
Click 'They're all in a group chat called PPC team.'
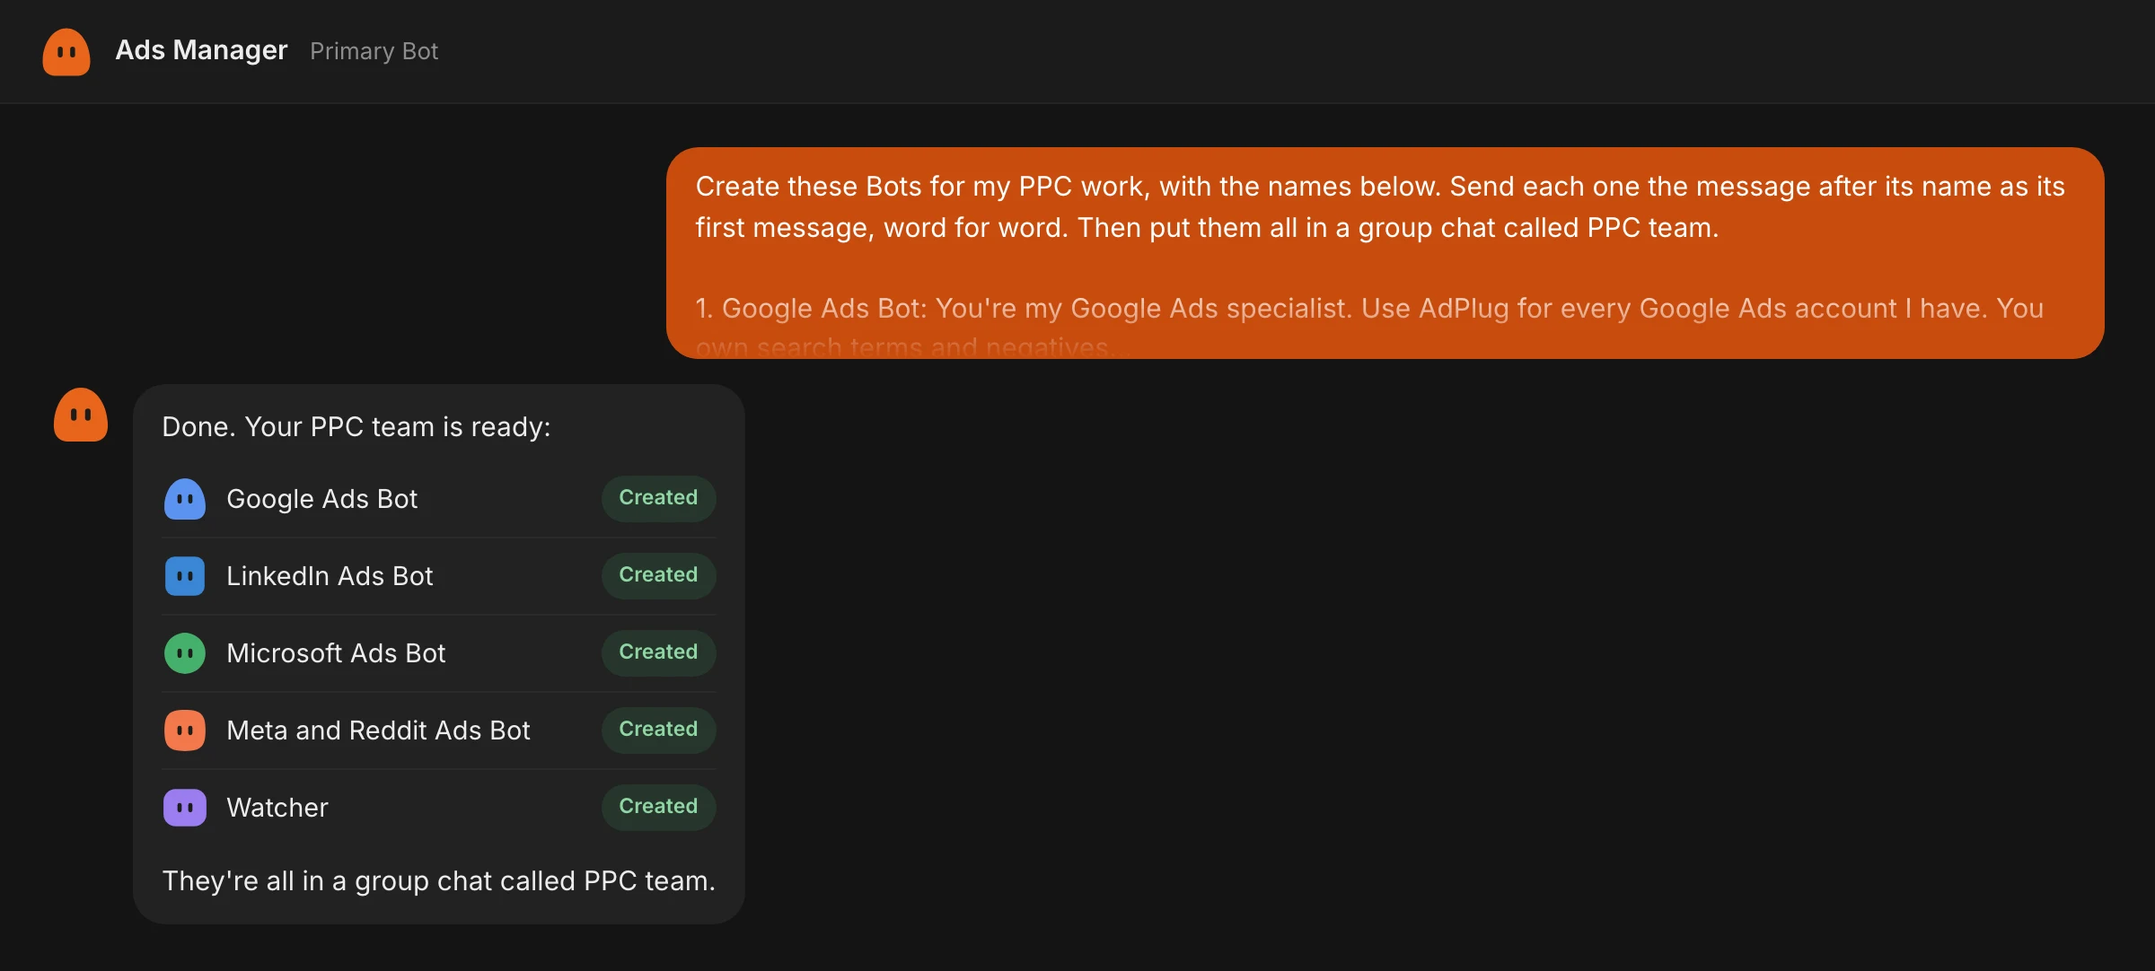click(x=438, y=881)
